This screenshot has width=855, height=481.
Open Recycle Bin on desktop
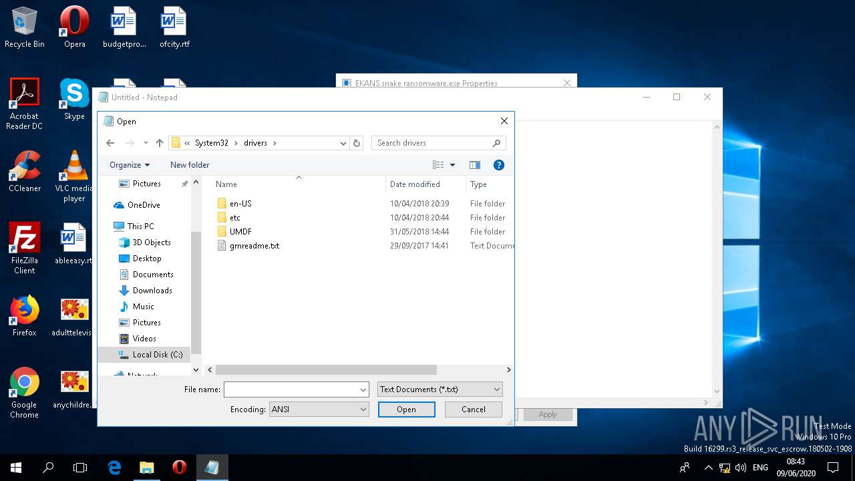point(25,28)
